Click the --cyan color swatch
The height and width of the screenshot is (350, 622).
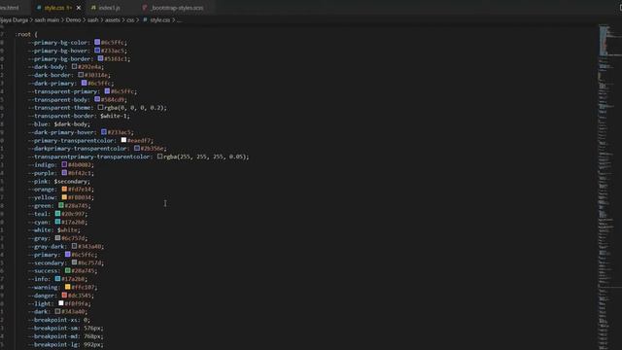click(57, 222)
